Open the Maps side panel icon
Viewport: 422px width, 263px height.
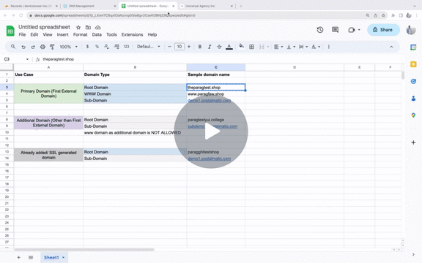point(413,115)
